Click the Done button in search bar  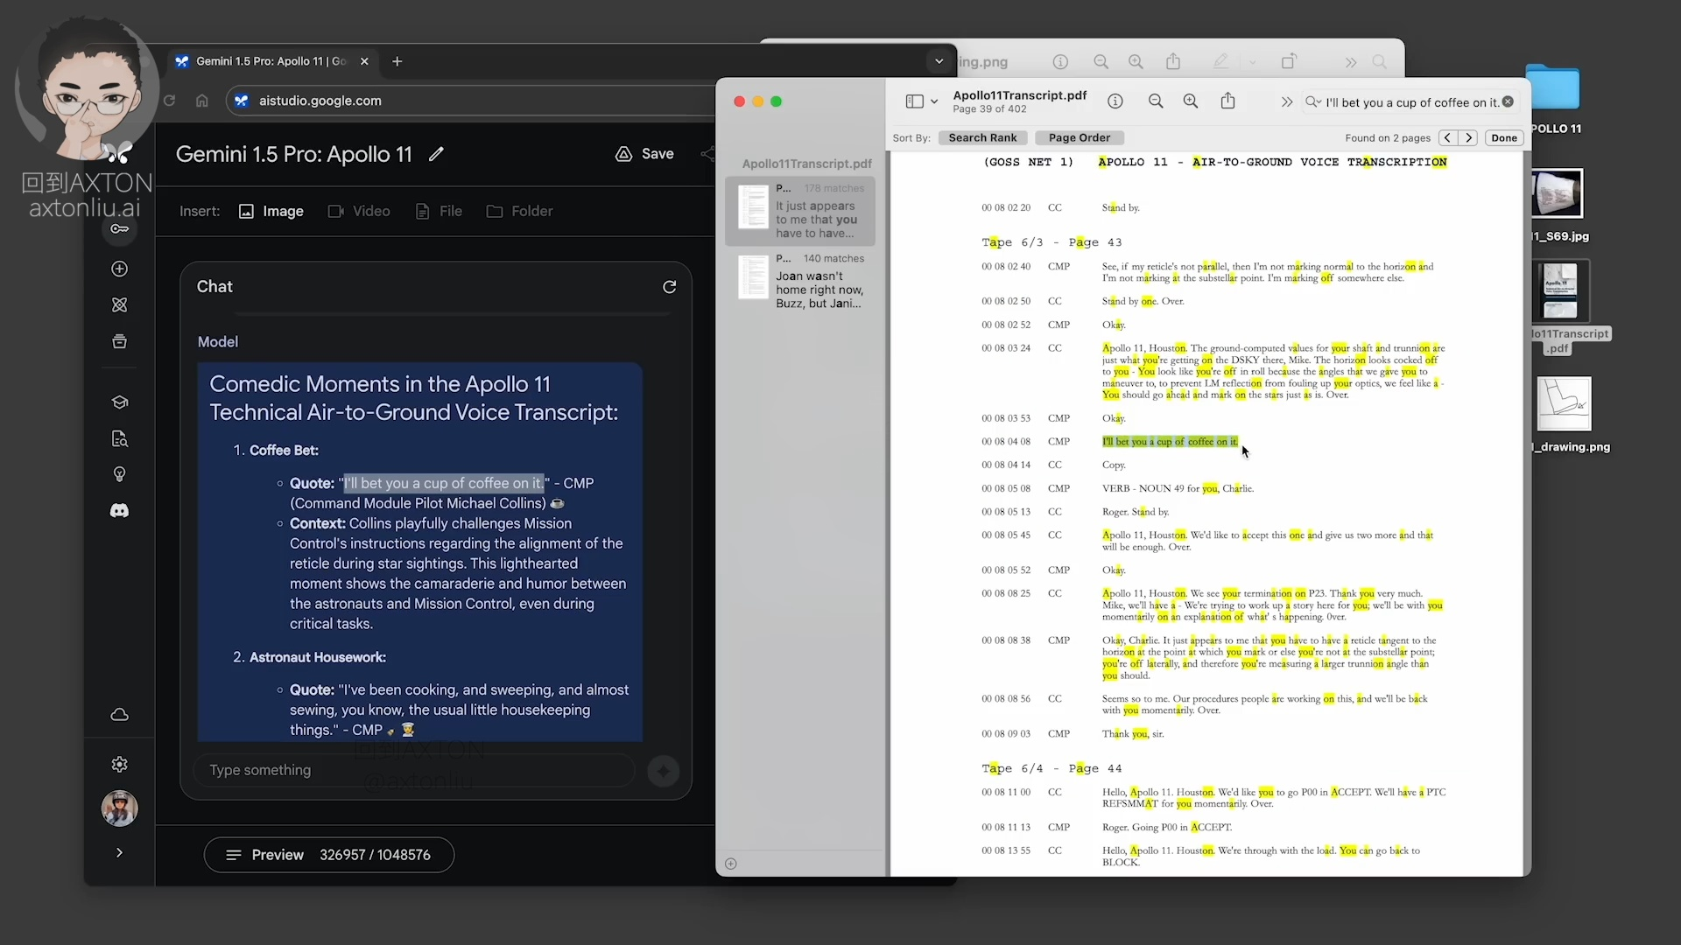pos(1504,138)
